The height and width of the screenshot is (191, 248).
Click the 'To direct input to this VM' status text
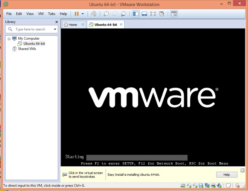44,185
